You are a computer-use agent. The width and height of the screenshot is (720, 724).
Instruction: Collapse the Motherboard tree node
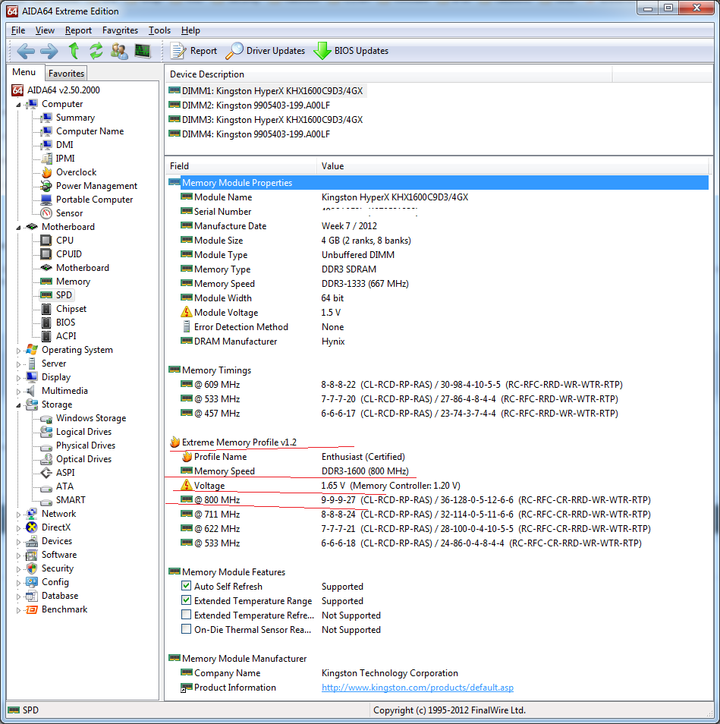(x=20, y=228)
